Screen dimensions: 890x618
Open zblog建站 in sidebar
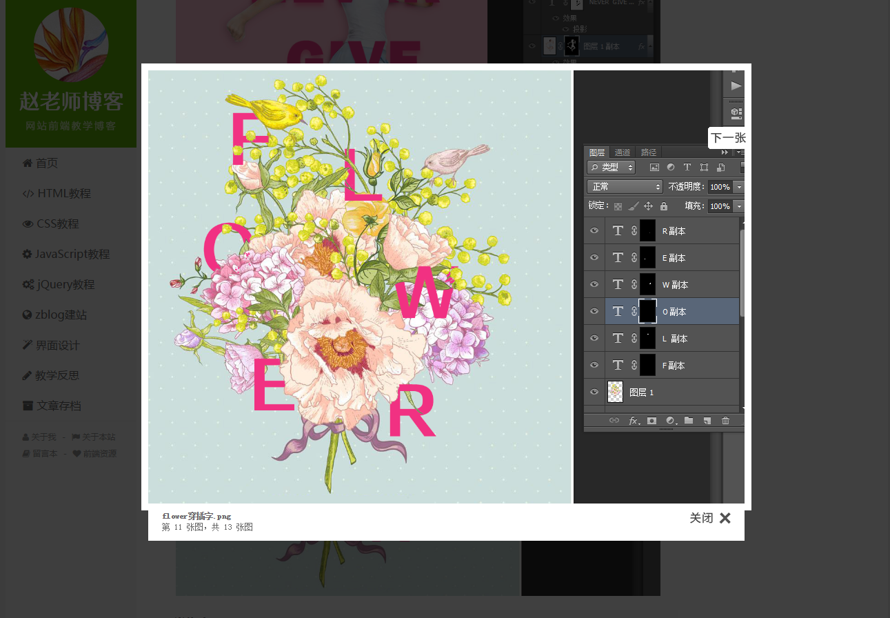pos(54,315)
